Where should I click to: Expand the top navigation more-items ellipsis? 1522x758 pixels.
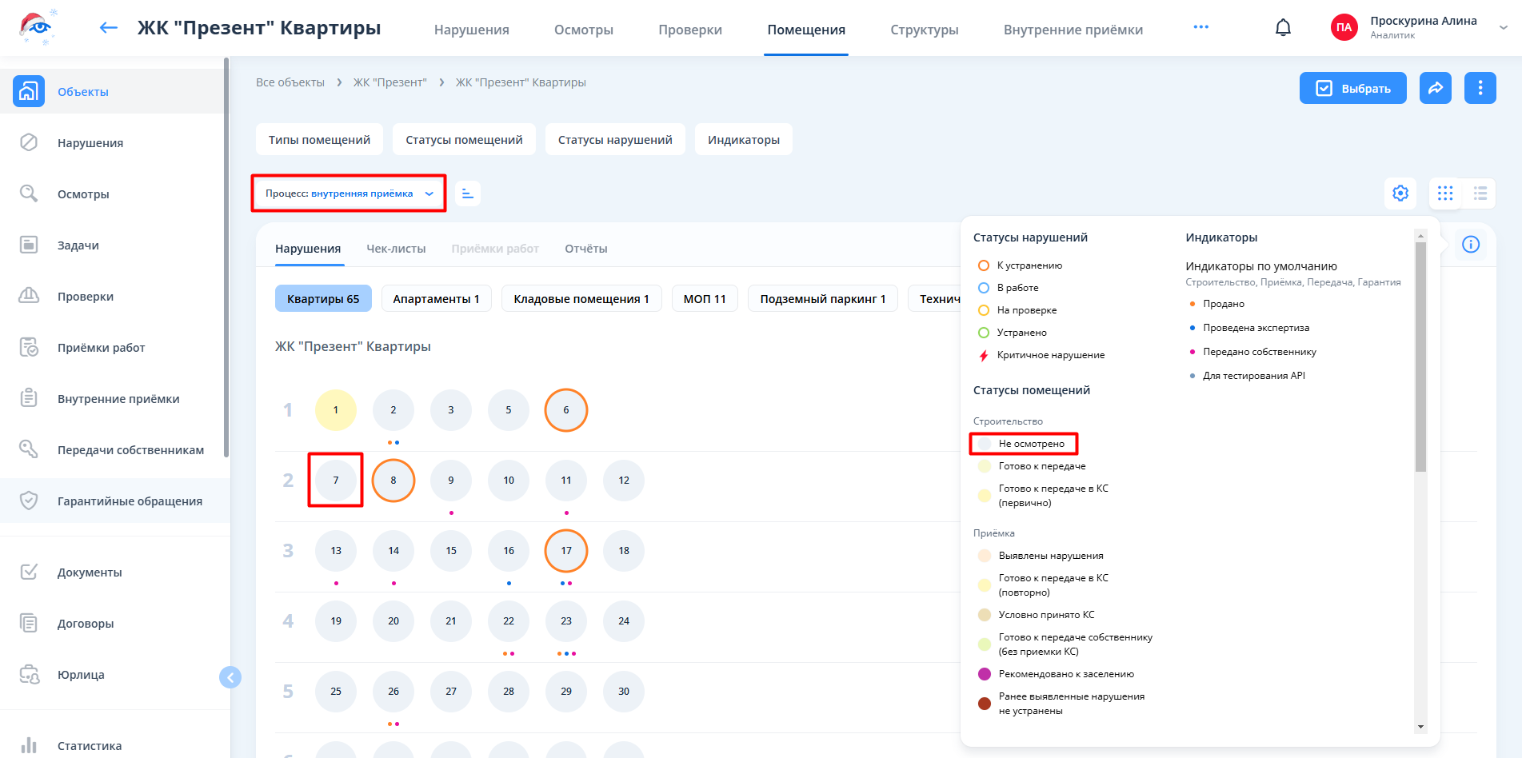(1200, 27)
